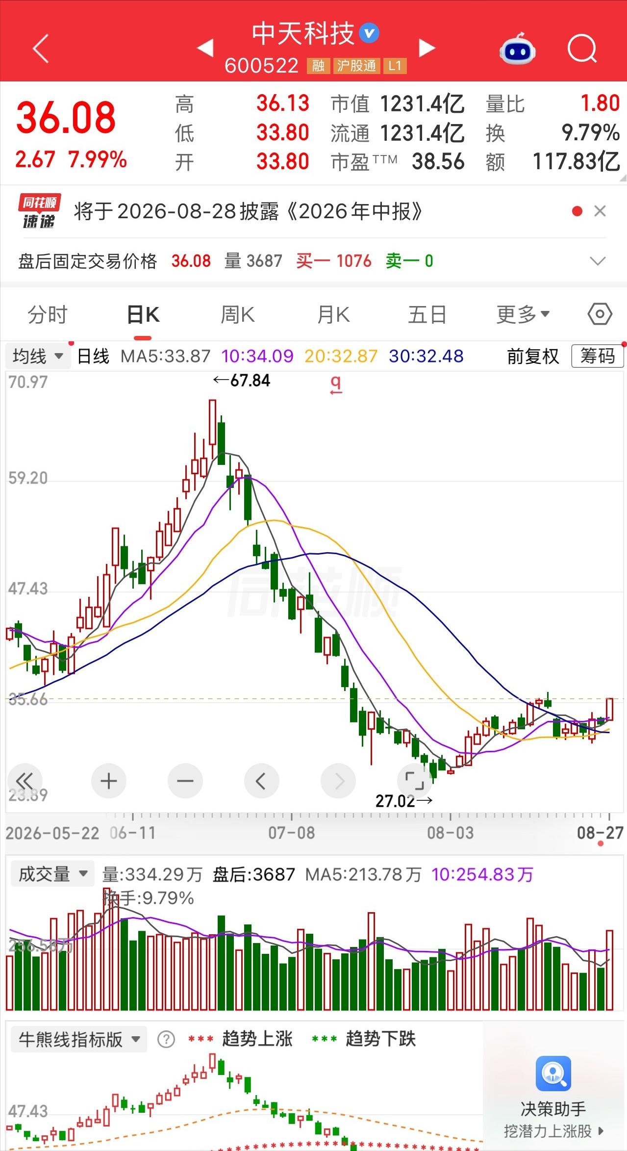Tap the blue MA30 32.48 label
Screen dimensions: 627x1151
(426, 356)
